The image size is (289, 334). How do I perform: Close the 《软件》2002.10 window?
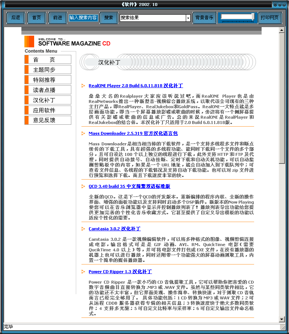284,5
